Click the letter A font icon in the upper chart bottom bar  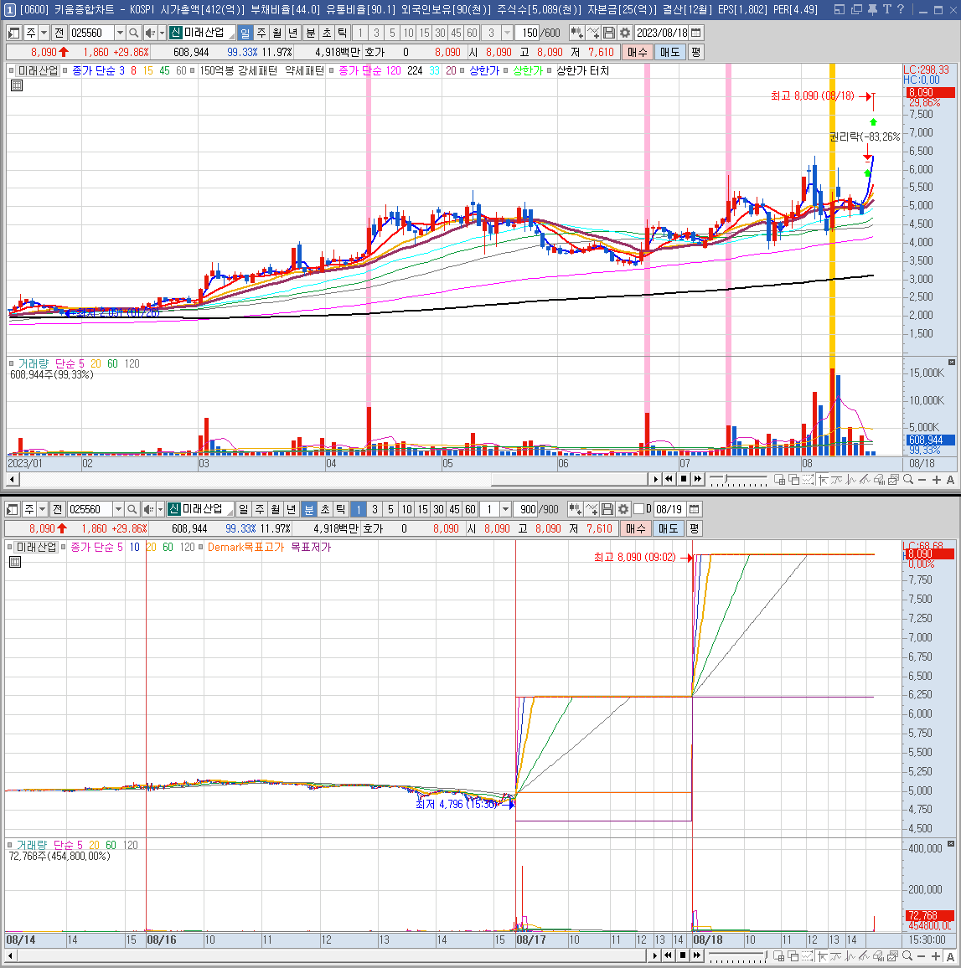pyautogui.click(x=950, y=480)
